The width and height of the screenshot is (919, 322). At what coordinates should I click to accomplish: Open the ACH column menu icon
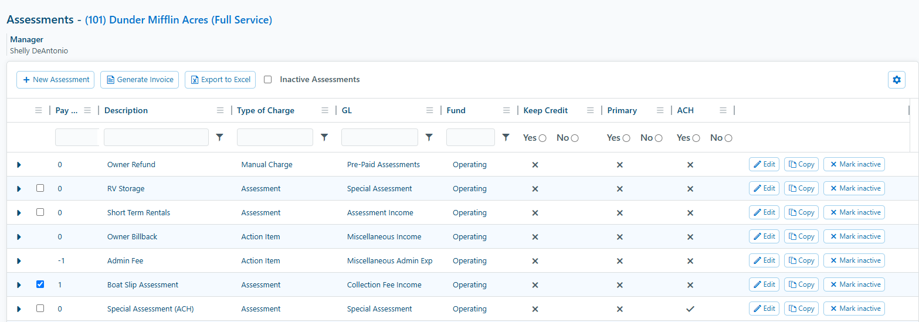click(x=723, y=110)
